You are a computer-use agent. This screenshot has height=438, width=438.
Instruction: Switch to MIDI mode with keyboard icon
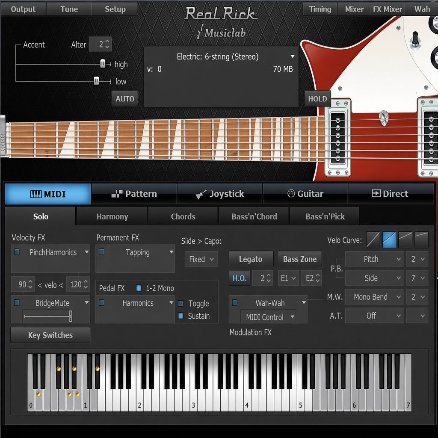click(x=48, y=194)
